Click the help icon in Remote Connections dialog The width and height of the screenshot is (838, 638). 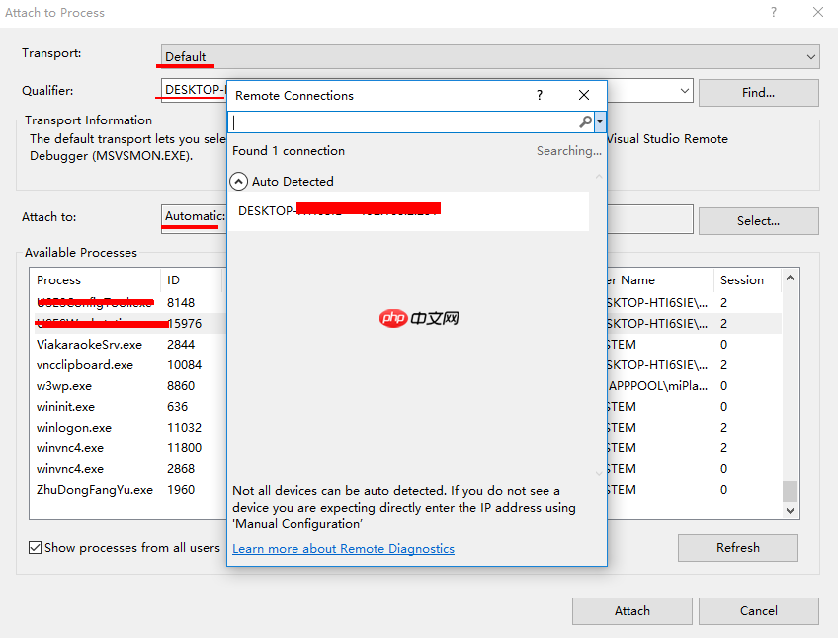pos(540,96)
